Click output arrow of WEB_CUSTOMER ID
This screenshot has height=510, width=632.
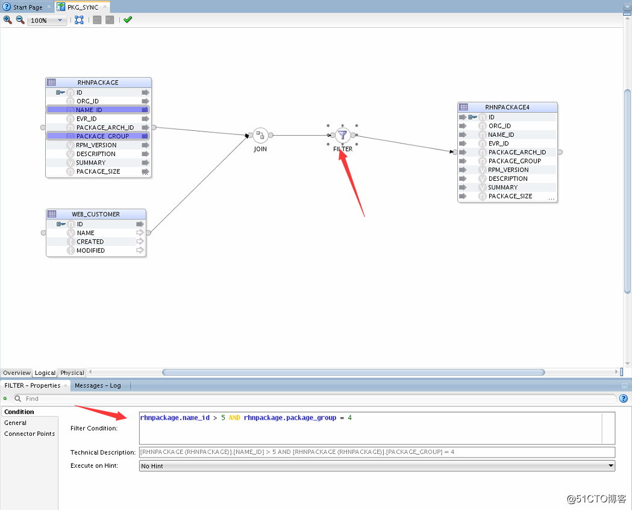(140, 224)
